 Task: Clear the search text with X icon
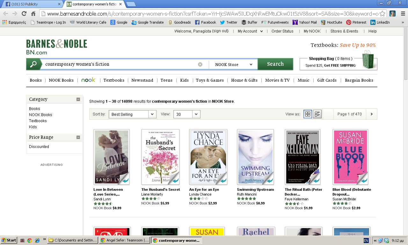(x=200, y=64)
